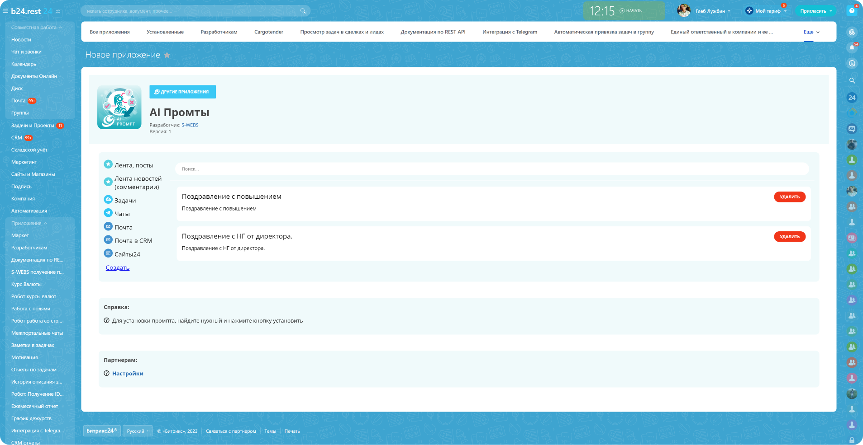The height and width of the screenshot is (445, 863).
Task: Open Документация по REST API tab
Action: 433,32
